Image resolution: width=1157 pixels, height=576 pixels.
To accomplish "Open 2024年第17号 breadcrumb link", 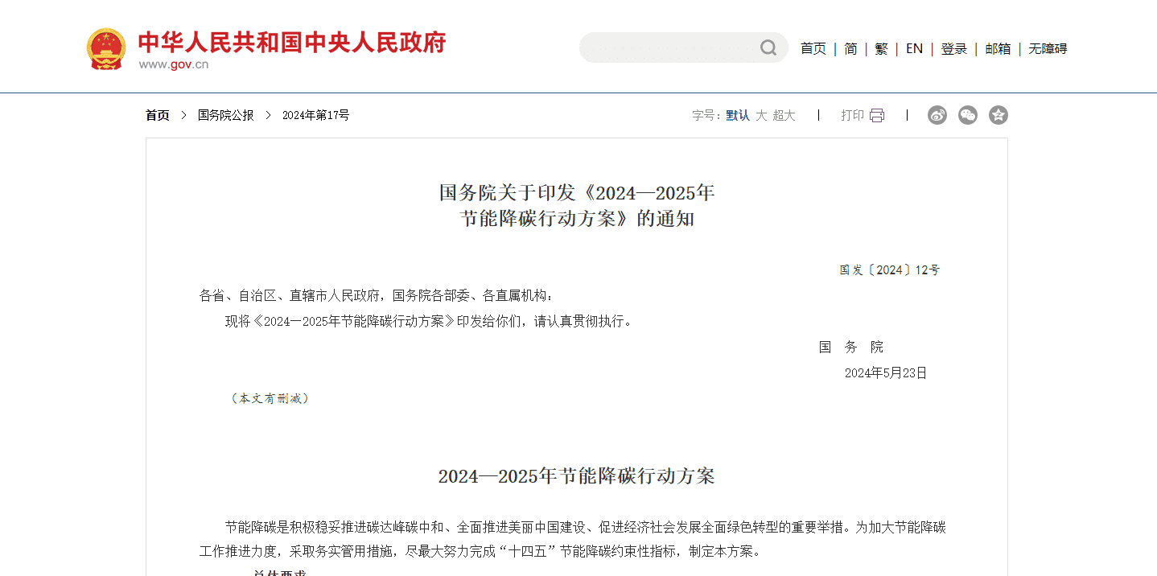I will tap(315, 116).
